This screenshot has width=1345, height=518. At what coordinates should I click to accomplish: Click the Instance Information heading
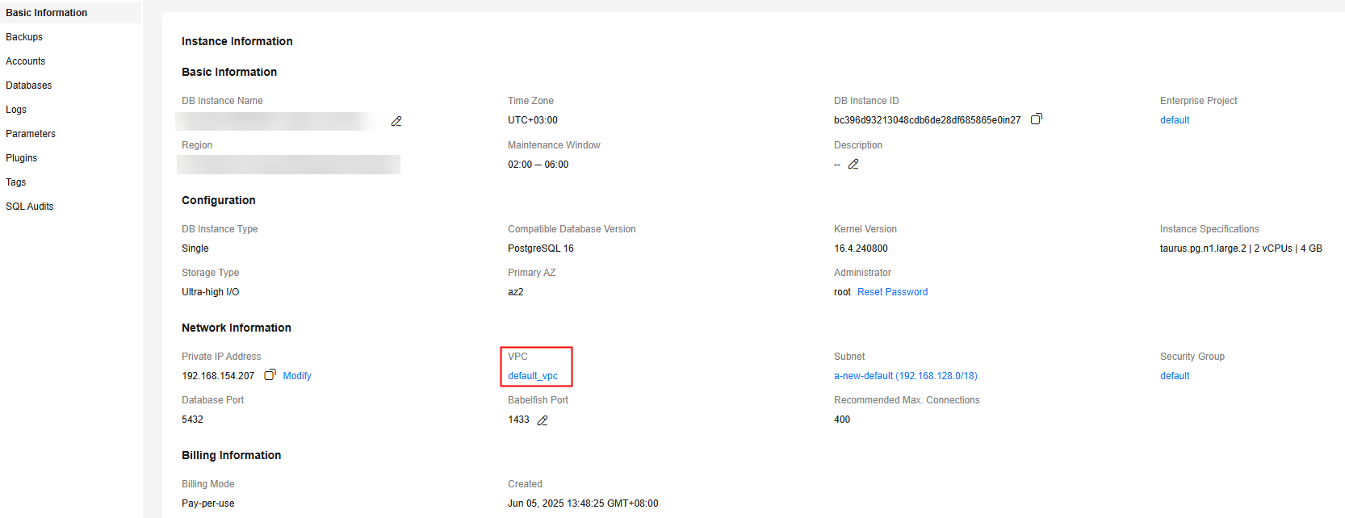click(237, 41)
